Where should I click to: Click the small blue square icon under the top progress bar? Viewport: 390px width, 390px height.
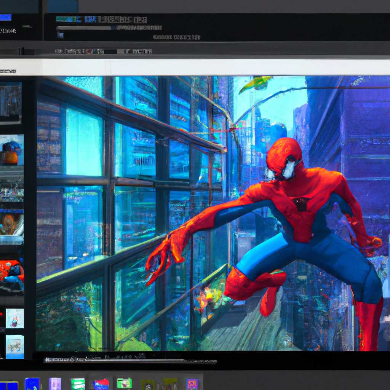click(x=61, y=35)
